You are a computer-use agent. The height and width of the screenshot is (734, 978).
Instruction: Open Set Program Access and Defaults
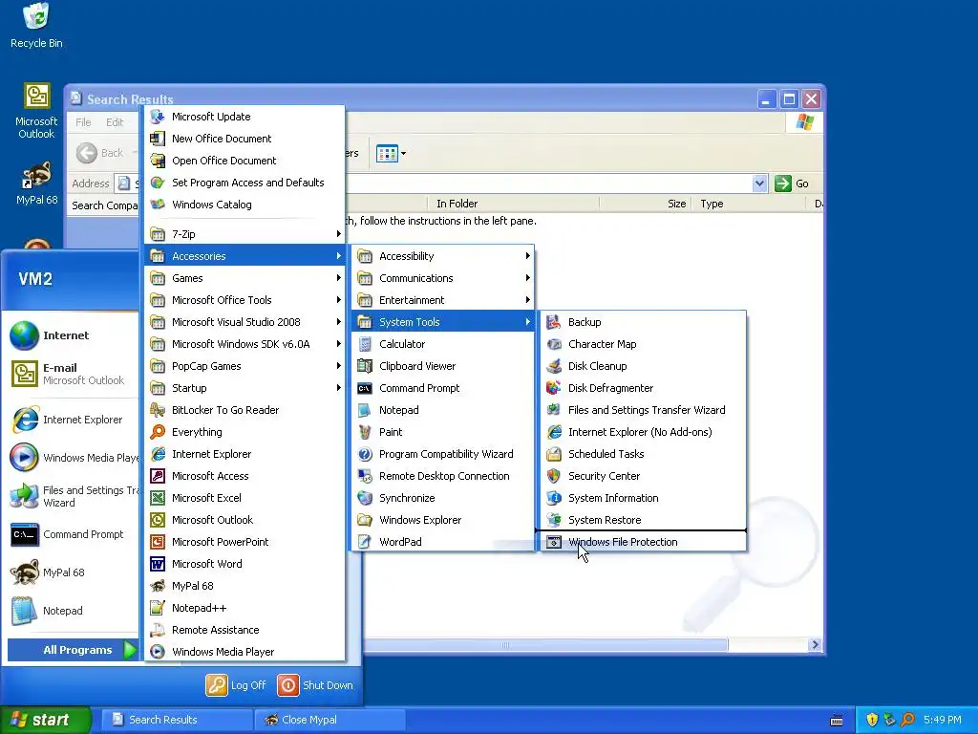[x=244, y=183]
